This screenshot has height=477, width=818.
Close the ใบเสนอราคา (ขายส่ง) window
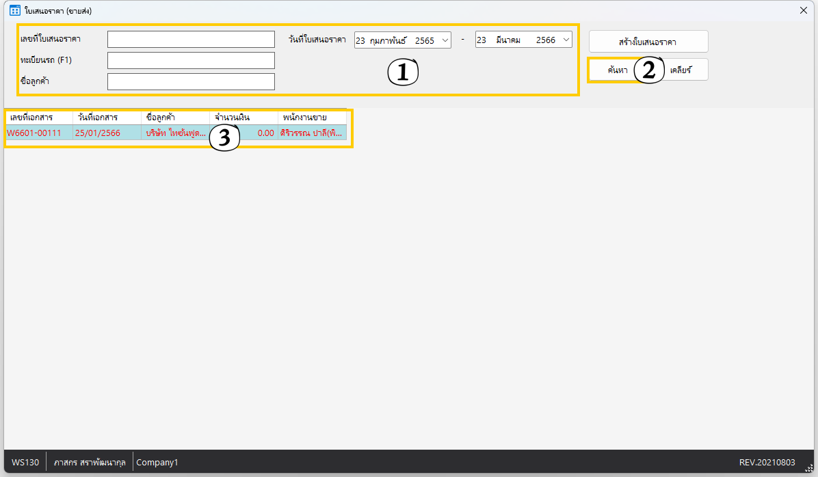(804, 10)
